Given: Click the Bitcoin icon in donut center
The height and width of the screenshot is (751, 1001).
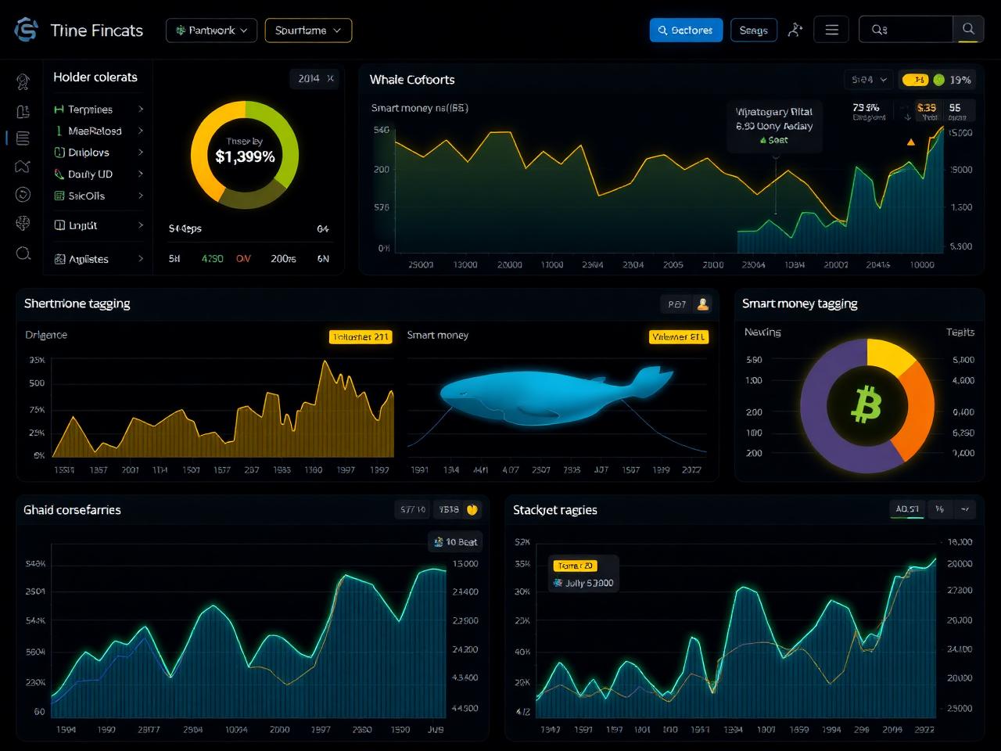Looking at the screenshot, I should (x=866, y=405).
